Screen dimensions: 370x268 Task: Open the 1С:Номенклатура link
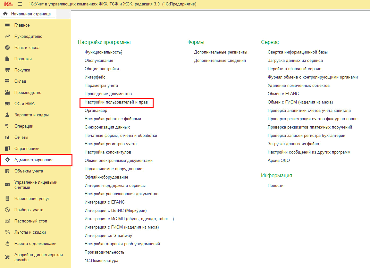pos(101,260)
